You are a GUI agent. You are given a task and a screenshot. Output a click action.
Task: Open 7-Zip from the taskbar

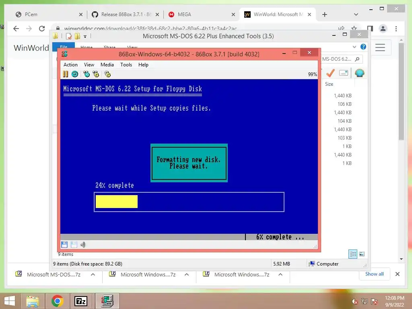click(80, 301)
